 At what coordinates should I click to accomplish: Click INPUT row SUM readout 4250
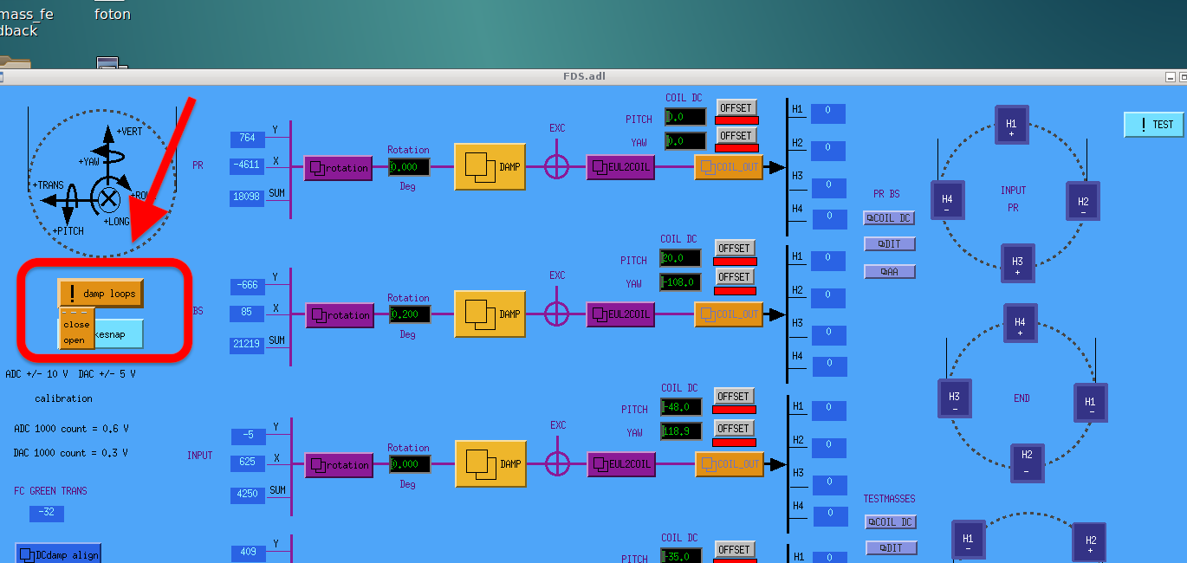click(x=248, y=495)
